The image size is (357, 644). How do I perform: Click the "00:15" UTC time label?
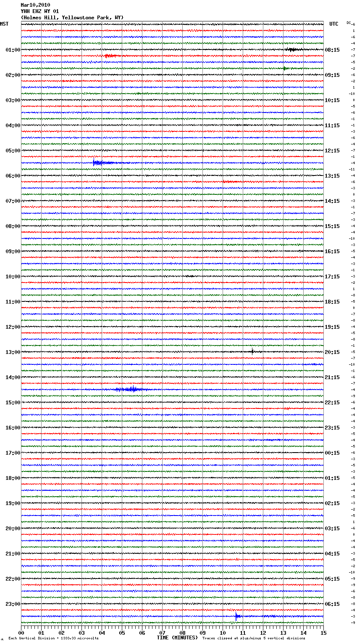332,453
